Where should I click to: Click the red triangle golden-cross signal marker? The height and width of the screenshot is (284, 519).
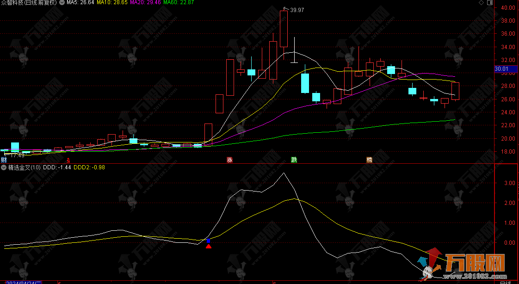tap(209, 246)
